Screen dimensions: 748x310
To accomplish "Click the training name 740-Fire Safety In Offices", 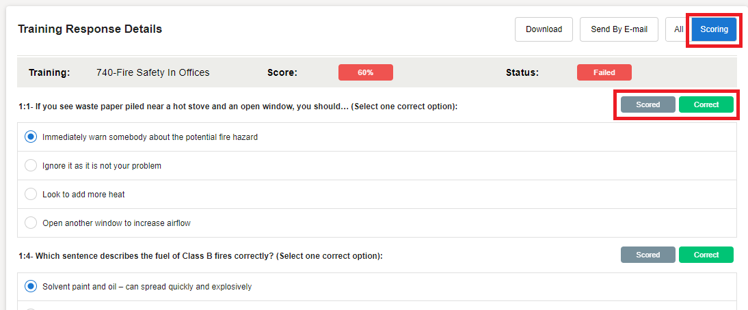I will pos(152,72).
